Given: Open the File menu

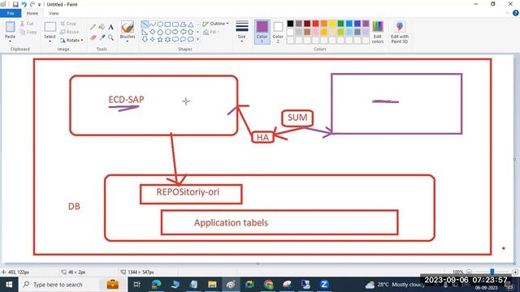Looking at the screenshot, I should [11, 13].
